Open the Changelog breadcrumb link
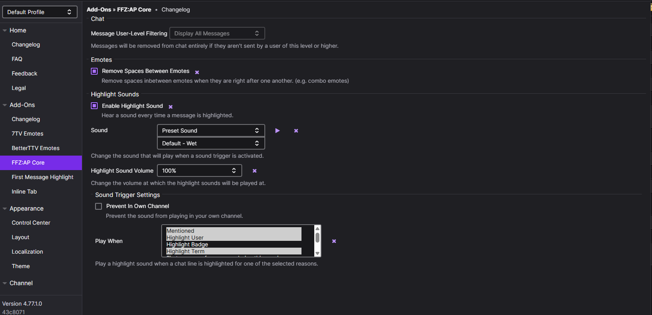Image resolution: width=652 pixels, height=315 pixels. click(176, 9)
